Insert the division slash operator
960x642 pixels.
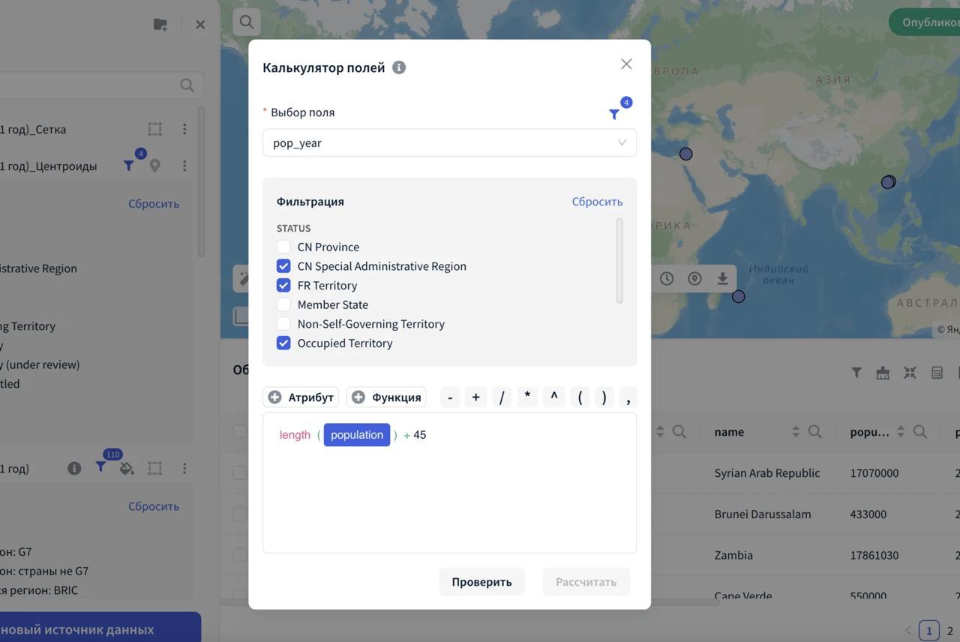click(x=502, y=397)
